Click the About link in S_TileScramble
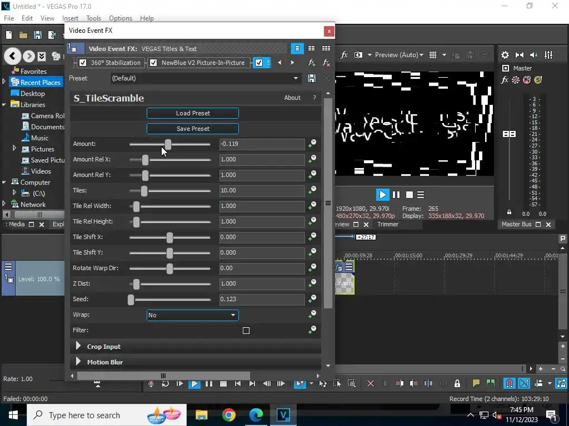Screen dimensions: 569x426 tap(292, 98)
